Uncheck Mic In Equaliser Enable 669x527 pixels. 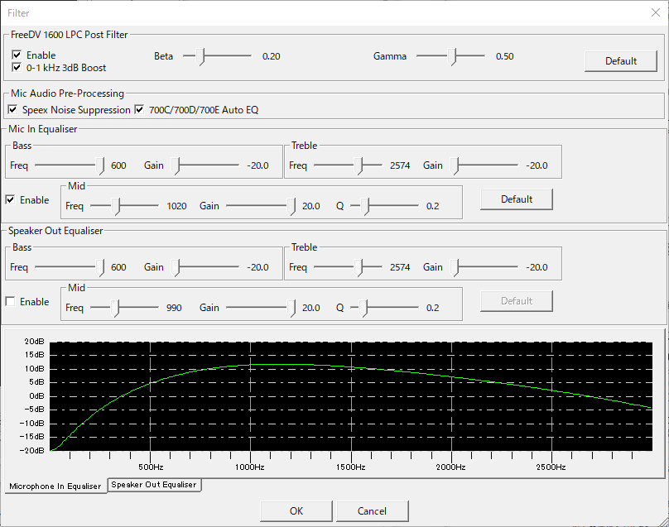click(x=11, y=200)
